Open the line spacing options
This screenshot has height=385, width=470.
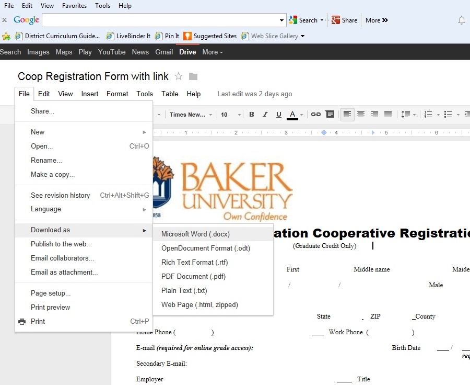click(x=406, y=115)
